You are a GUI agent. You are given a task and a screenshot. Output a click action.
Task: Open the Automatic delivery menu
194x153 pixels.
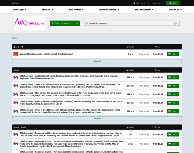[109, 9]
